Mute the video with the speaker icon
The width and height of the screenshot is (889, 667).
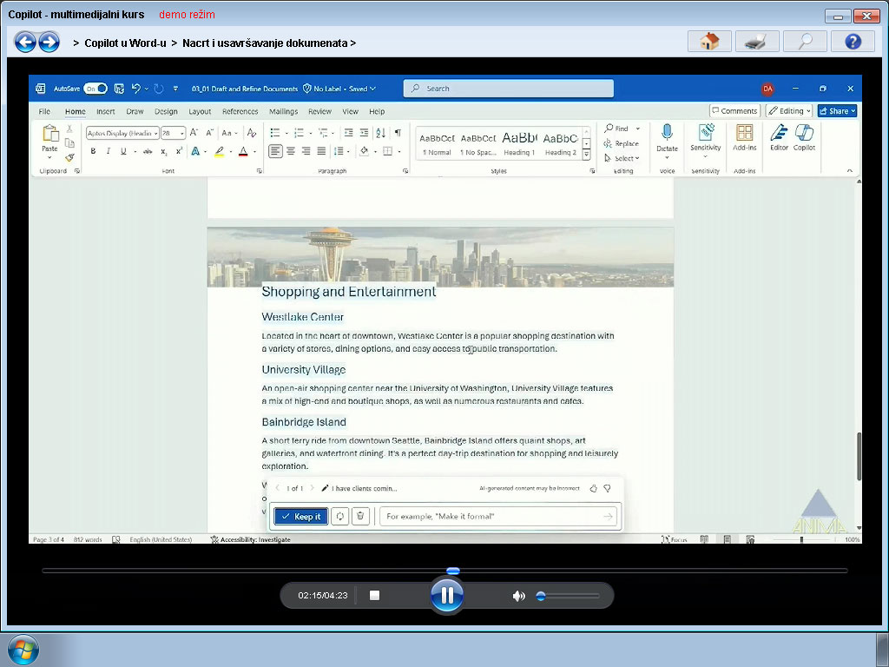[x=518, y=596]
